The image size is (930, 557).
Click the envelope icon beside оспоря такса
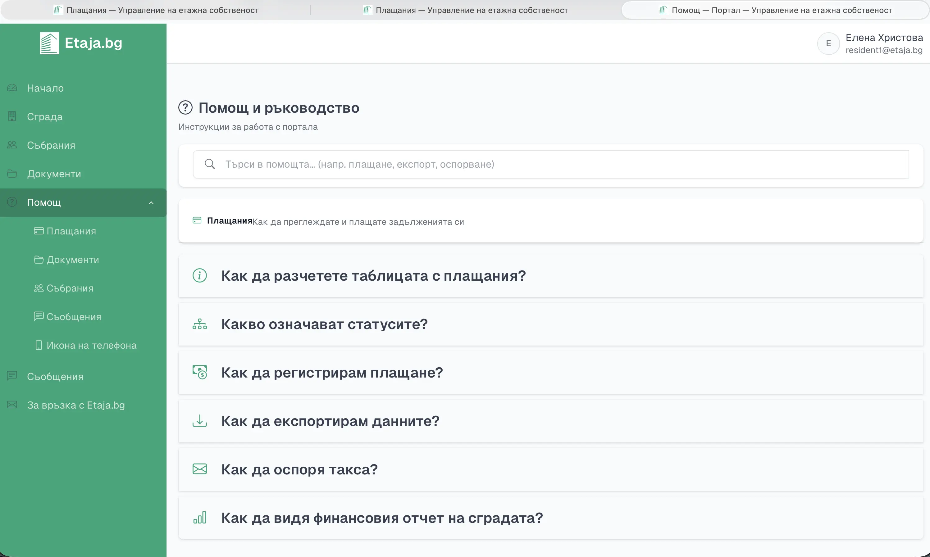pos(200,469)
